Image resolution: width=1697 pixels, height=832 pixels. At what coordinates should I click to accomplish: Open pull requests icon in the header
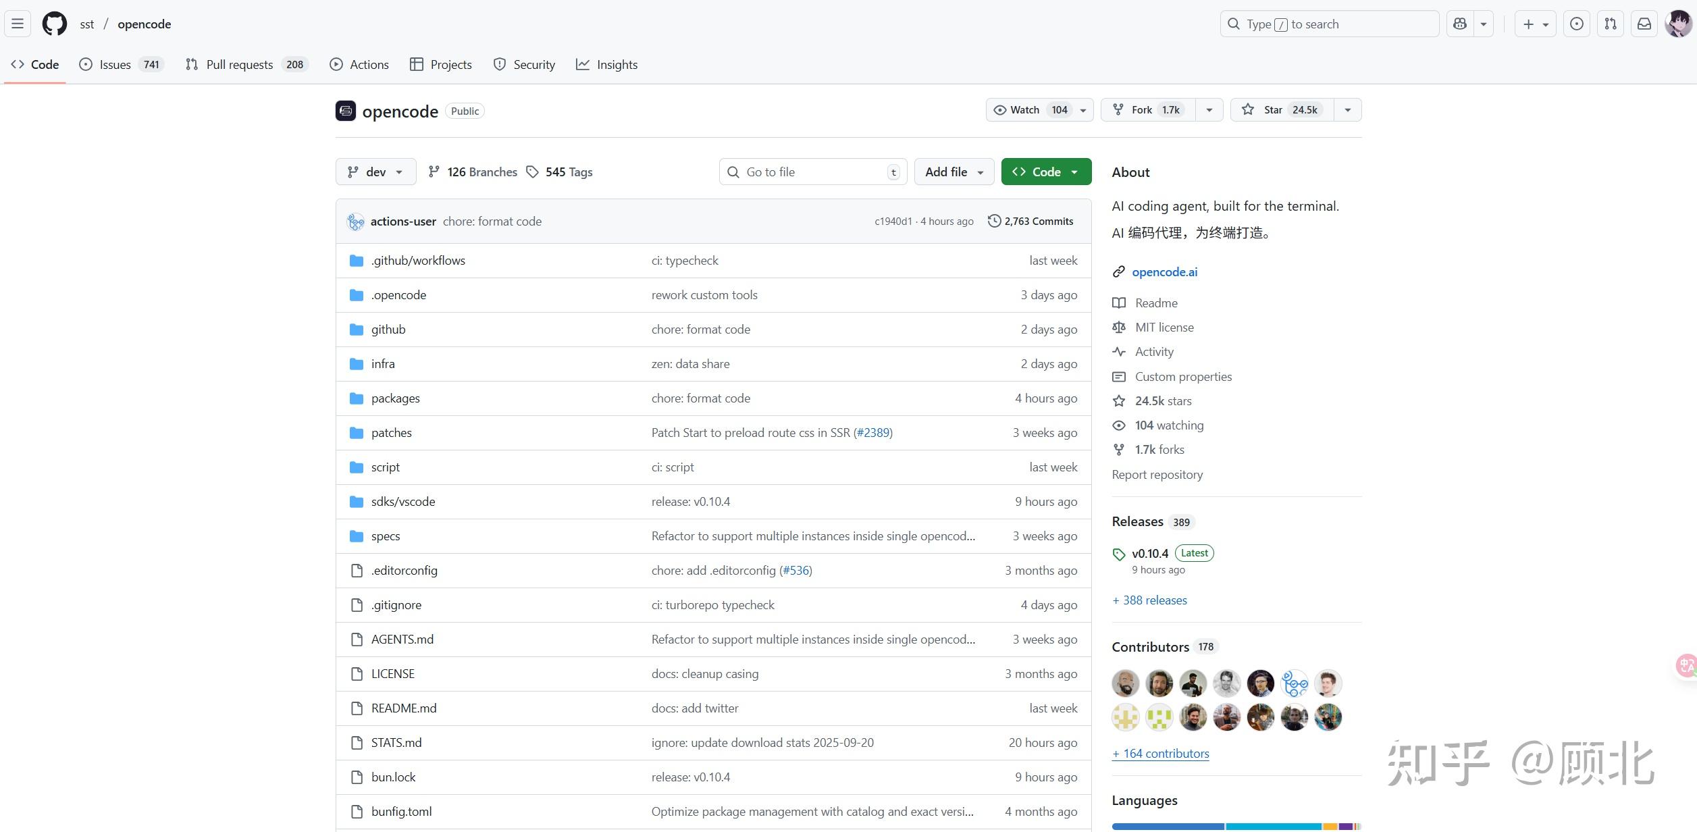(x=1610, y=23)
